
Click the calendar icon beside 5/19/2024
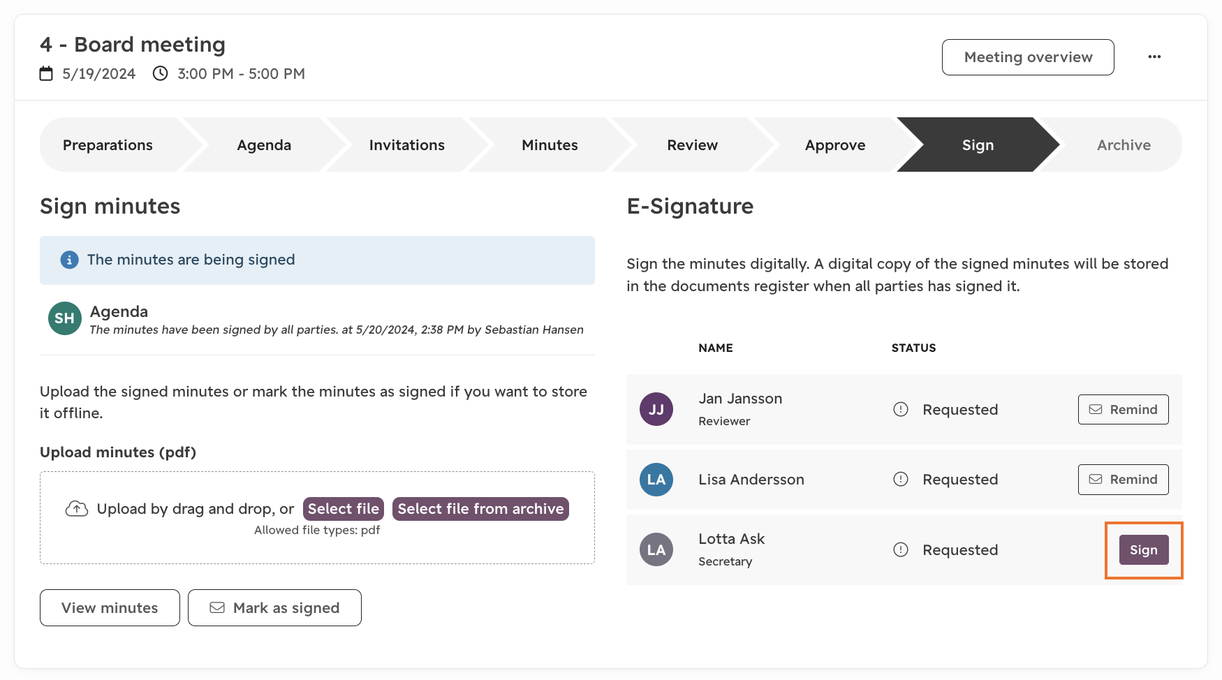coord(46,73)
